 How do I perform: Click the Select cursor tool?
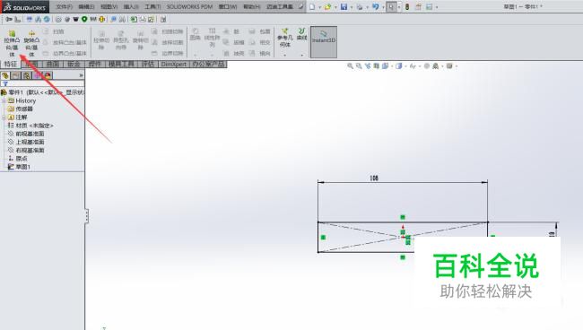click(391, 6)
